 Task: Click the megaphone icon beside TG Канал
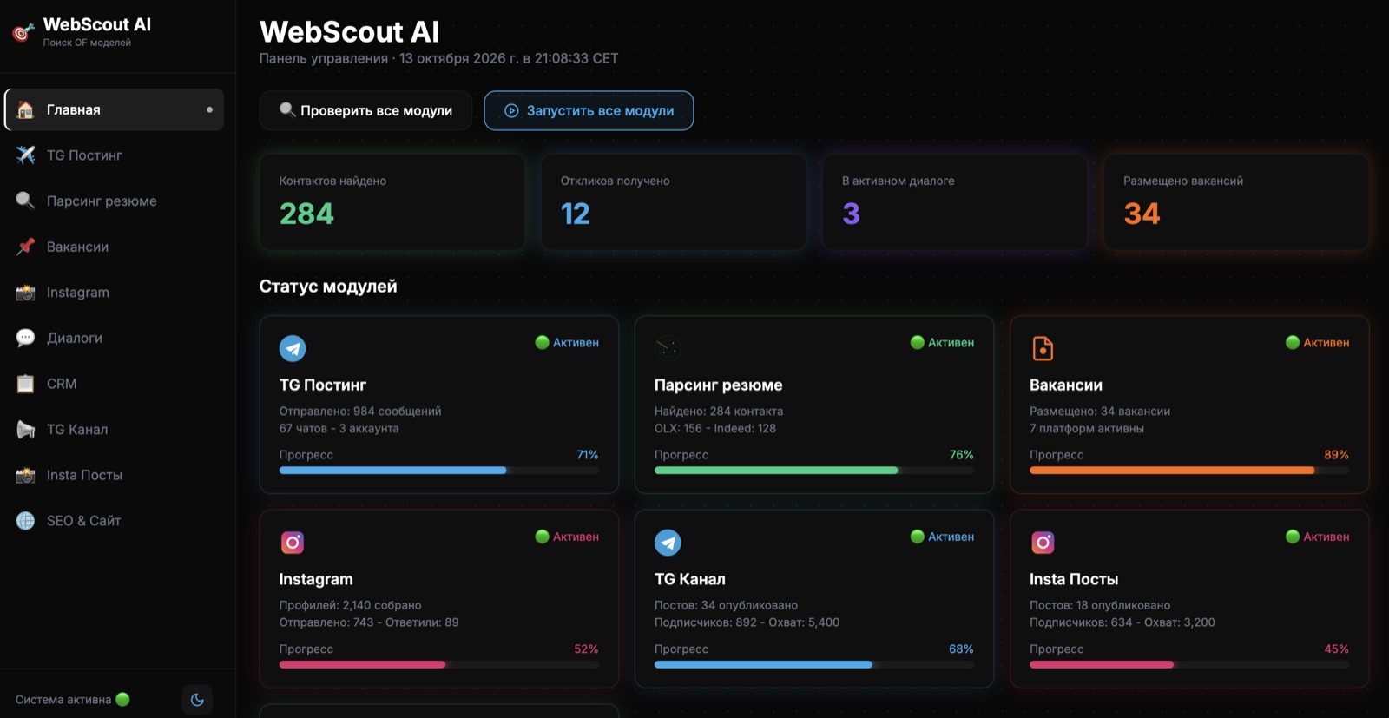tap(26, 429)
